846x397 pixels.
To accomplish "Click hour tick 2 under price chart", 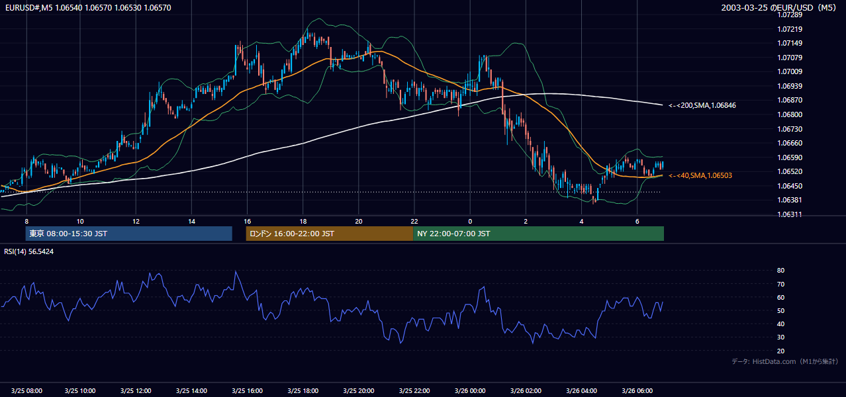I will pyautogui.click(x=526, y=221).
